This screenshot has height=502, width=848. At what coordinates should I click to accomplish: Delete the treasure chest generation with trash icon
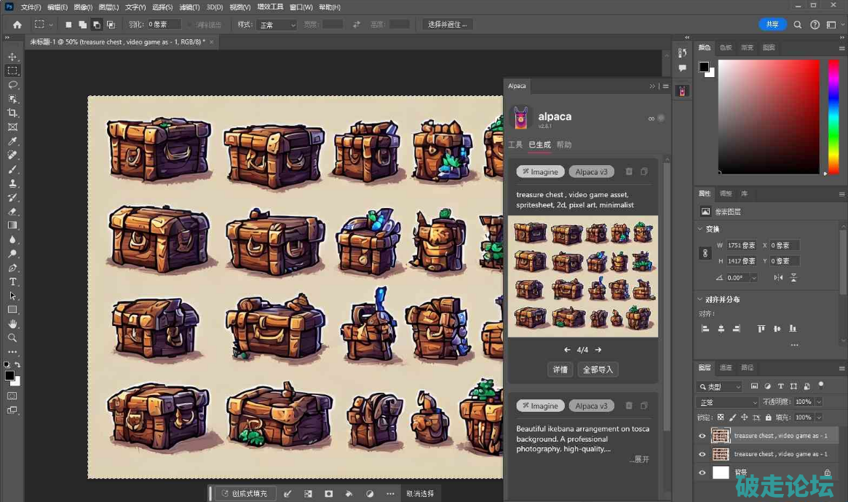coord(629,172)
